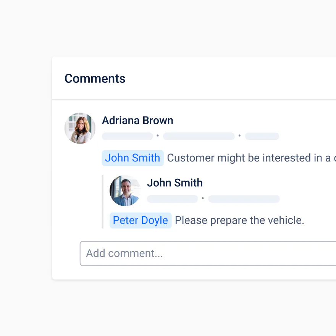Click the John Smith reply author name
This screenshot has width=336, height=336.
175,183
